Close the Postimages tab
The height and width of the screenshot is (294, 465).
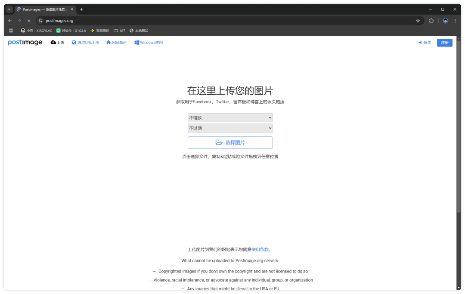(72, 9)
